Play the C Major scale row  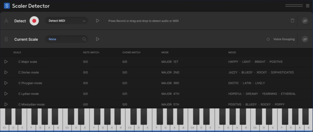(6, 62)
